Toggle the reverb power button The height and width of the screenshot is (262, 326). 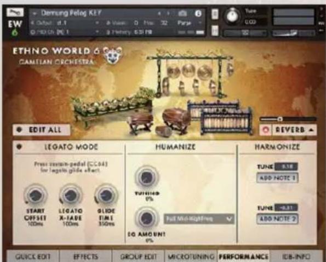coord(266,130)
